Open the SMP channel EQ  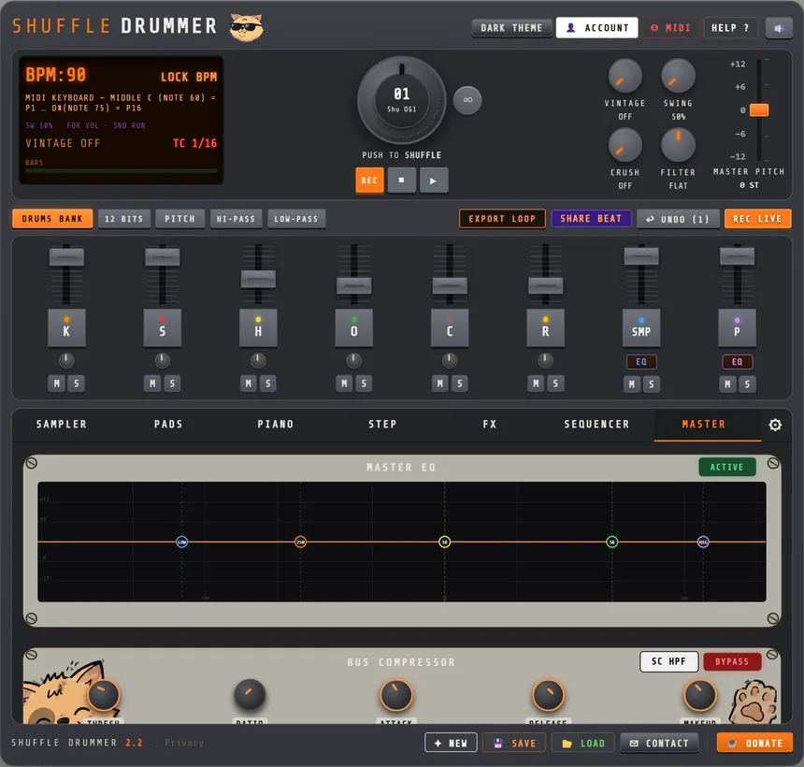click(x=641, y=362)
